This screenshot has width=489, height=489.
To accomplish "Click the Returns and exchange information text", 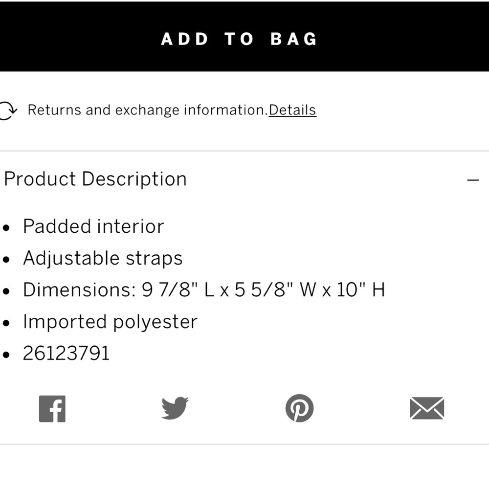I will click(x=147, y=110).
